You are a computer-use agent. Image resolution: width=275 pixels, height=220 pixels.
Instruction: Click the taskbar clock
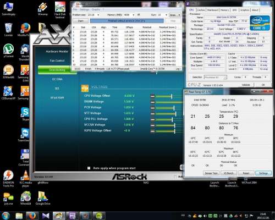tap(263, 216)
